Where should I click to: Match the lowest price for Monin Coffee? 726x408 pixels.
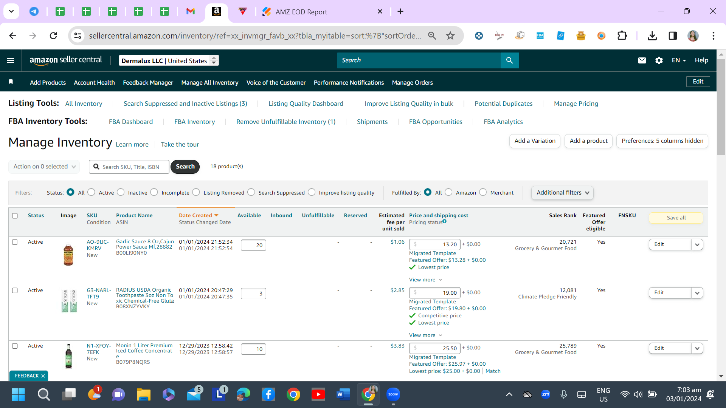point(493,371)
